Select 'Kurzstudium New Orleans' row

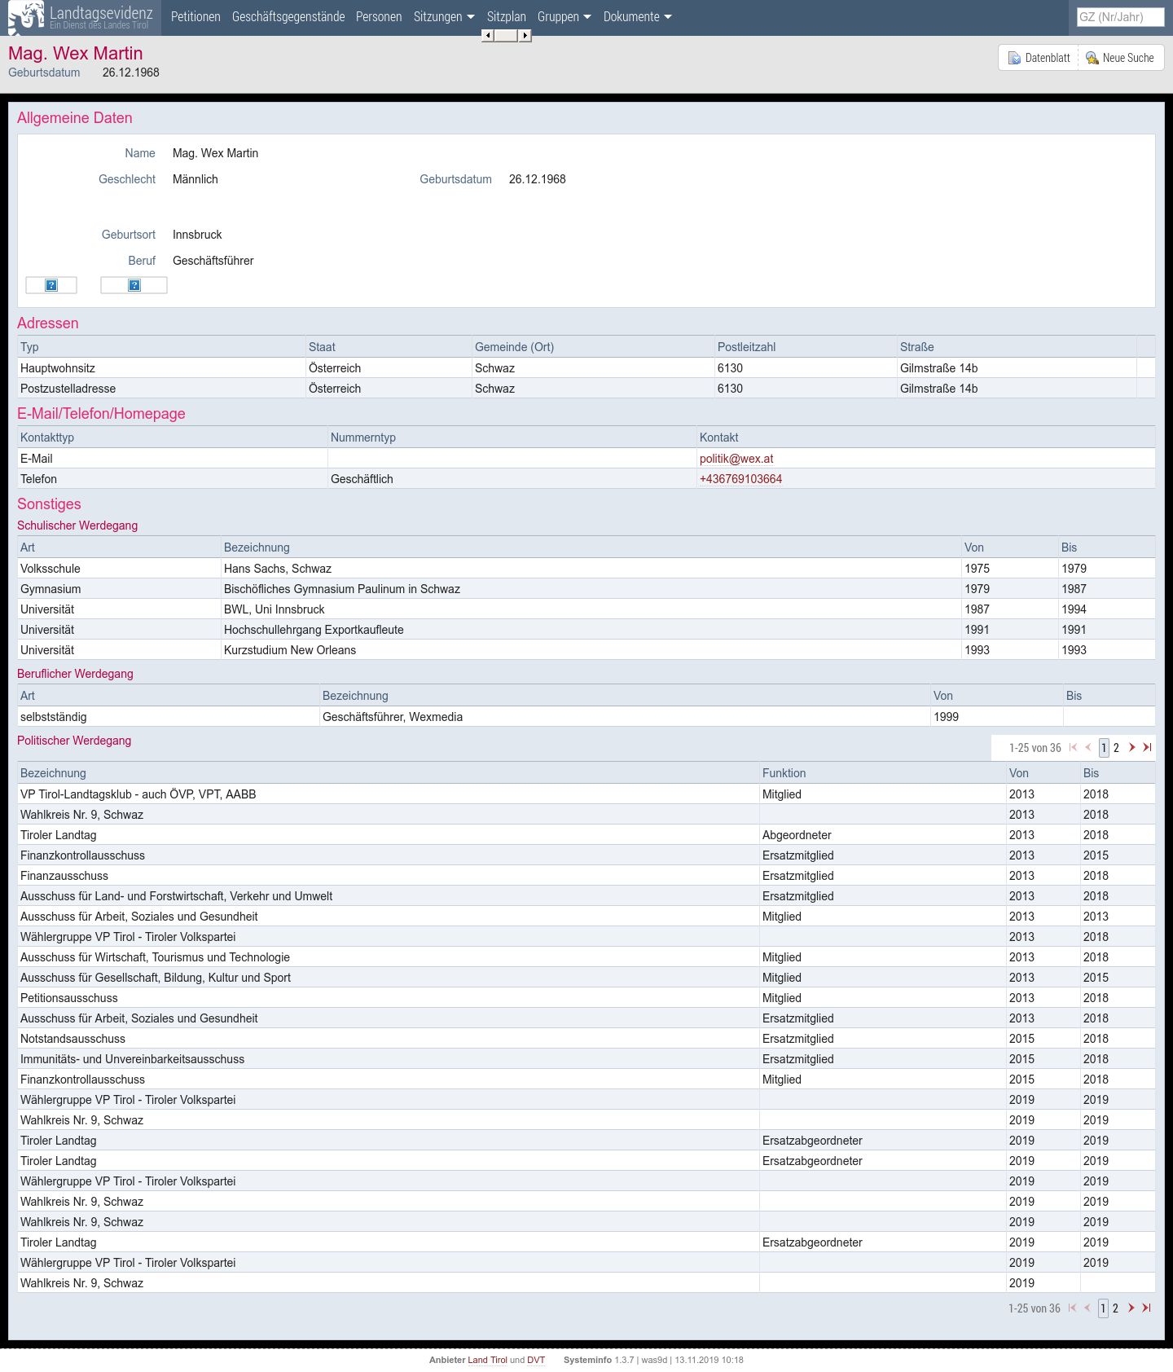[x=586, y=650]
